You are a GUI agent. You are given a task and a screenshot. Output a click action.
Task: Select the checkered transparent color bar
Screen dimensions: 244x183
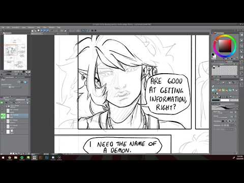pyautogui.click(x=234, y=100)
